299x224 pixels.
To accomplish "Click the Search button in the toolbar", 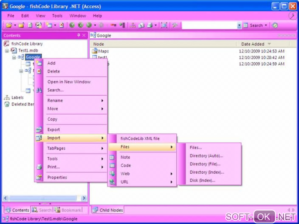I will (x=253, y=25).
